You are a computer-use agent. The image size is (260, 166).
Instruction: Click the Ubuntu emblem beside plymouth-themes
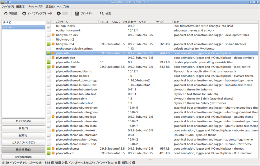pyautogui.click(x=53, y=148)
